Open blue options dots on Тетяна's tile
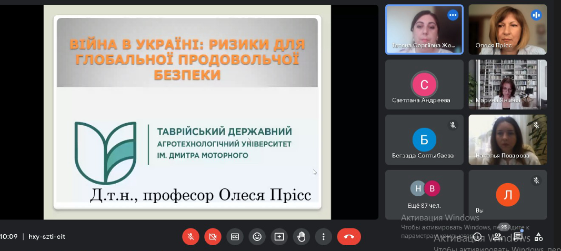This screenshot has height=251, width=561. [x=453, y=15]
